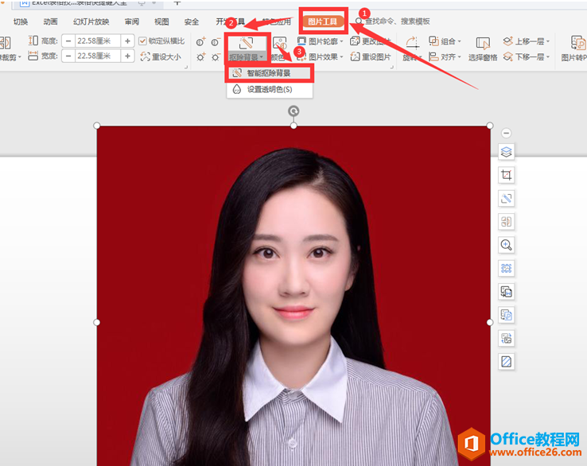Click the zoom magnifier icon in side toolbar
Screen dimensions: 587x466
[x=506, y=245]
